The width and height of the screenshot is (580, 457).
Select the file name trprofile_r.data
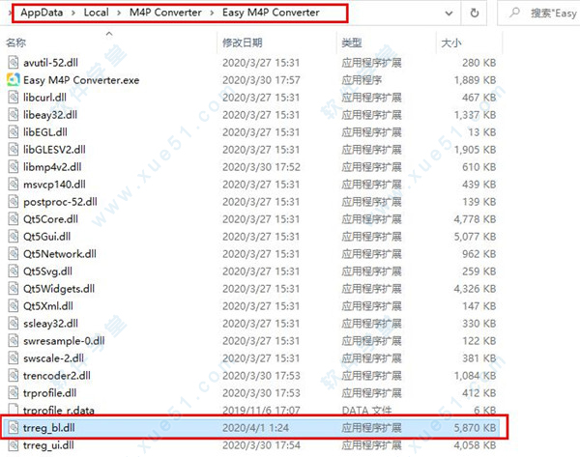58,410
